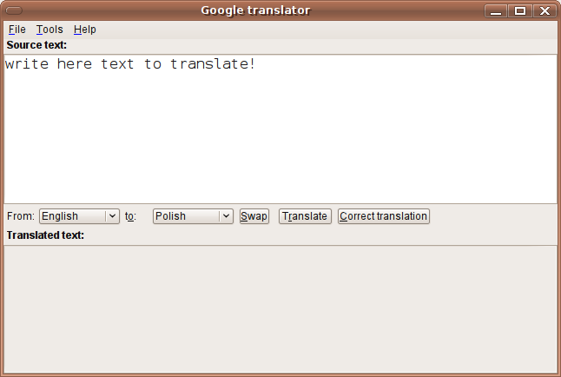Click the arrow of the Polish combo box
Image resolution: width=561 pixels, height=377 pixels.
click(226, 216)
